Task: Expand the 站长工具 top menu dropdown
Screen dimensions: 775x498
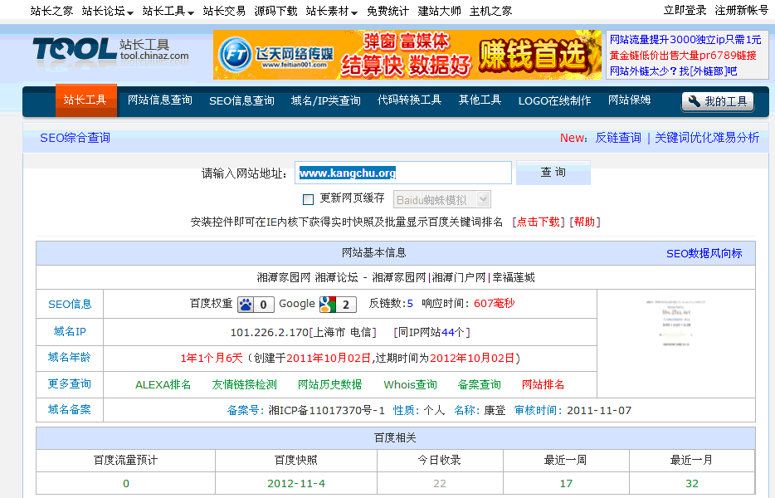Action: (x=168, y=11)
